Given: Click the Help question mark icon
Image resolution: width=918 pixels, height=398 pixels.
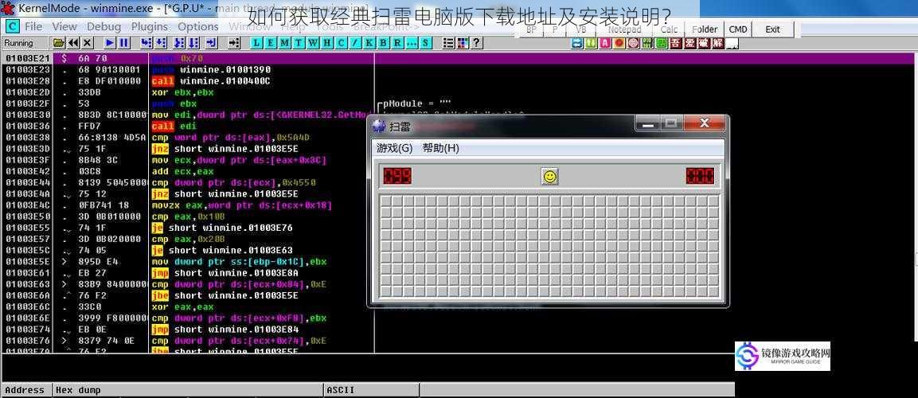Looking at the screenshot, I should (x=477, y=43).
